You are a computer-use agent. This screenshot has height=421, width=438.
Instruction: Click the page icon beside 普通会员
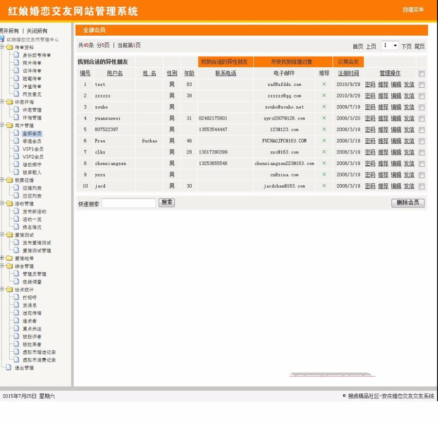tap(17, 141)
